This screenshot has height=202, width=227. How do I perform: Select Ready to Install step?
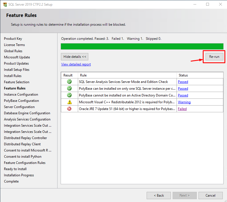tap(15, 169)
